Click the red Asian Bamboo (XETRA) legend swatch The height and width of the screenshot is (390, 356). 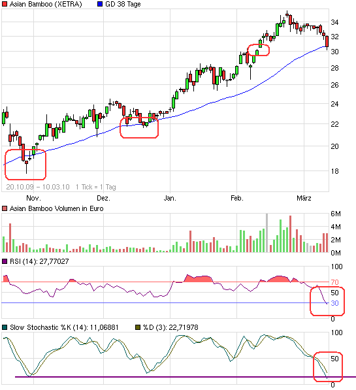tap(5, 4)
